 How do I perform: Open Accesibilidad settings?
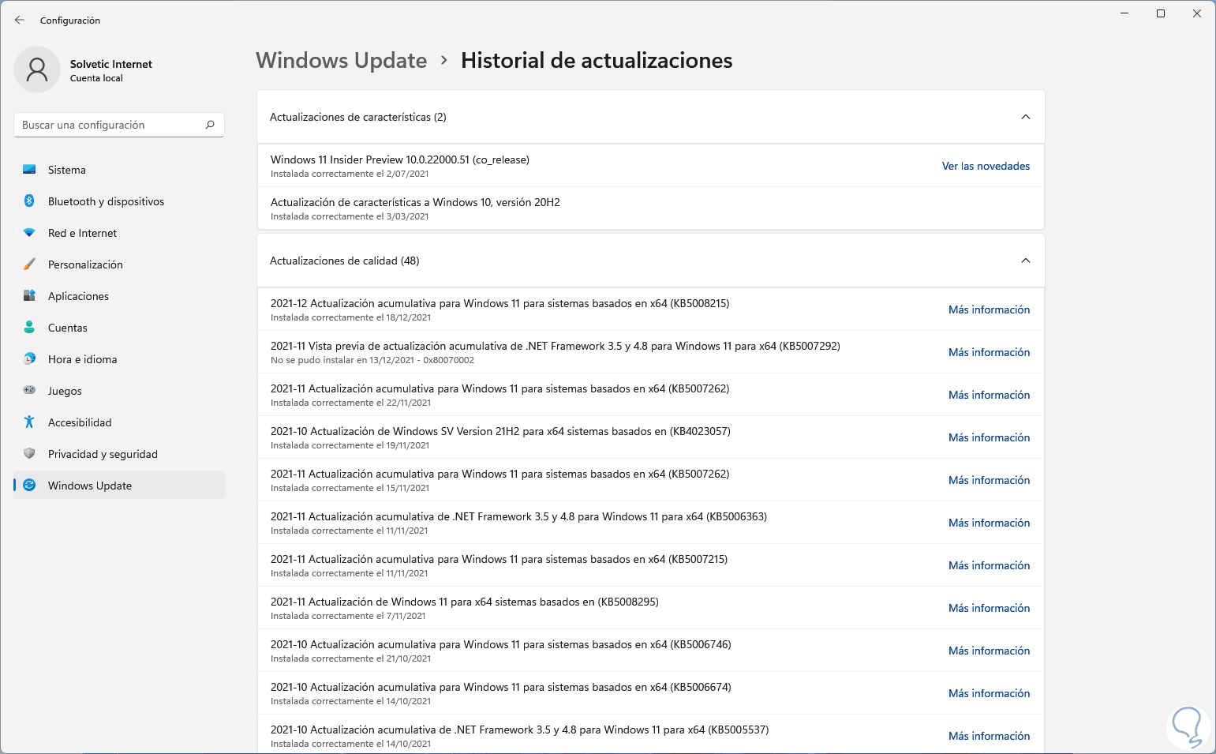click(119, 422)
